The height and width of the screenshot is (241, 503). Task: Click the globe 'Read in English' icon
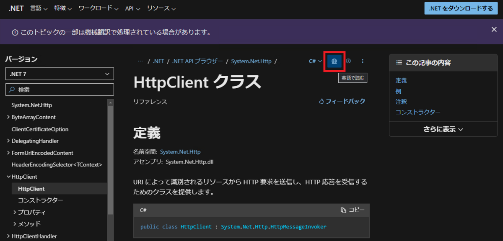334,61
